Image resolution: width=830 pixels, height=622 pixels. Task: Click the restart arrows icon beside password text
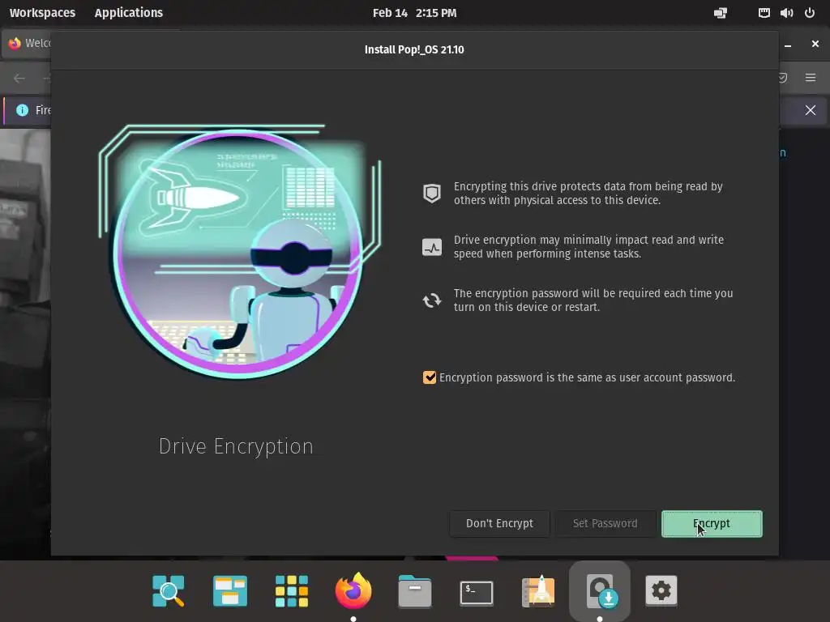432,300
